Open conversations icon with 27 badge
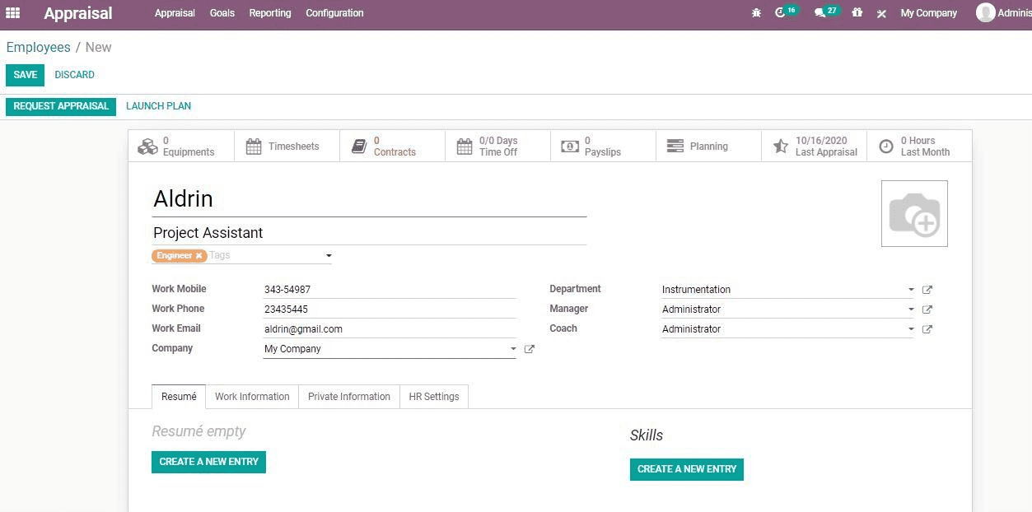The height and width of the screenshot is (512, 1032). click(x=825, y=12)
